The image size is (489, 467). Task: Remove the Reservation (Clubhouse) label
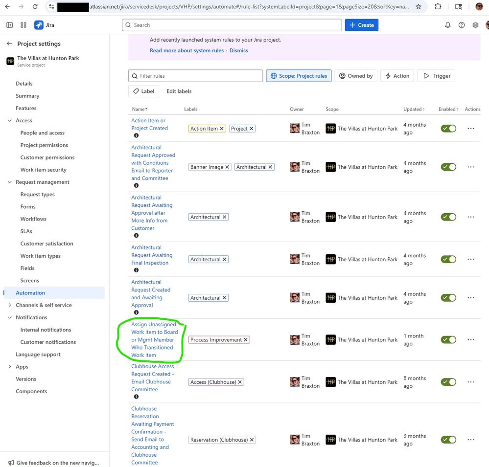[x=252, y=440]
